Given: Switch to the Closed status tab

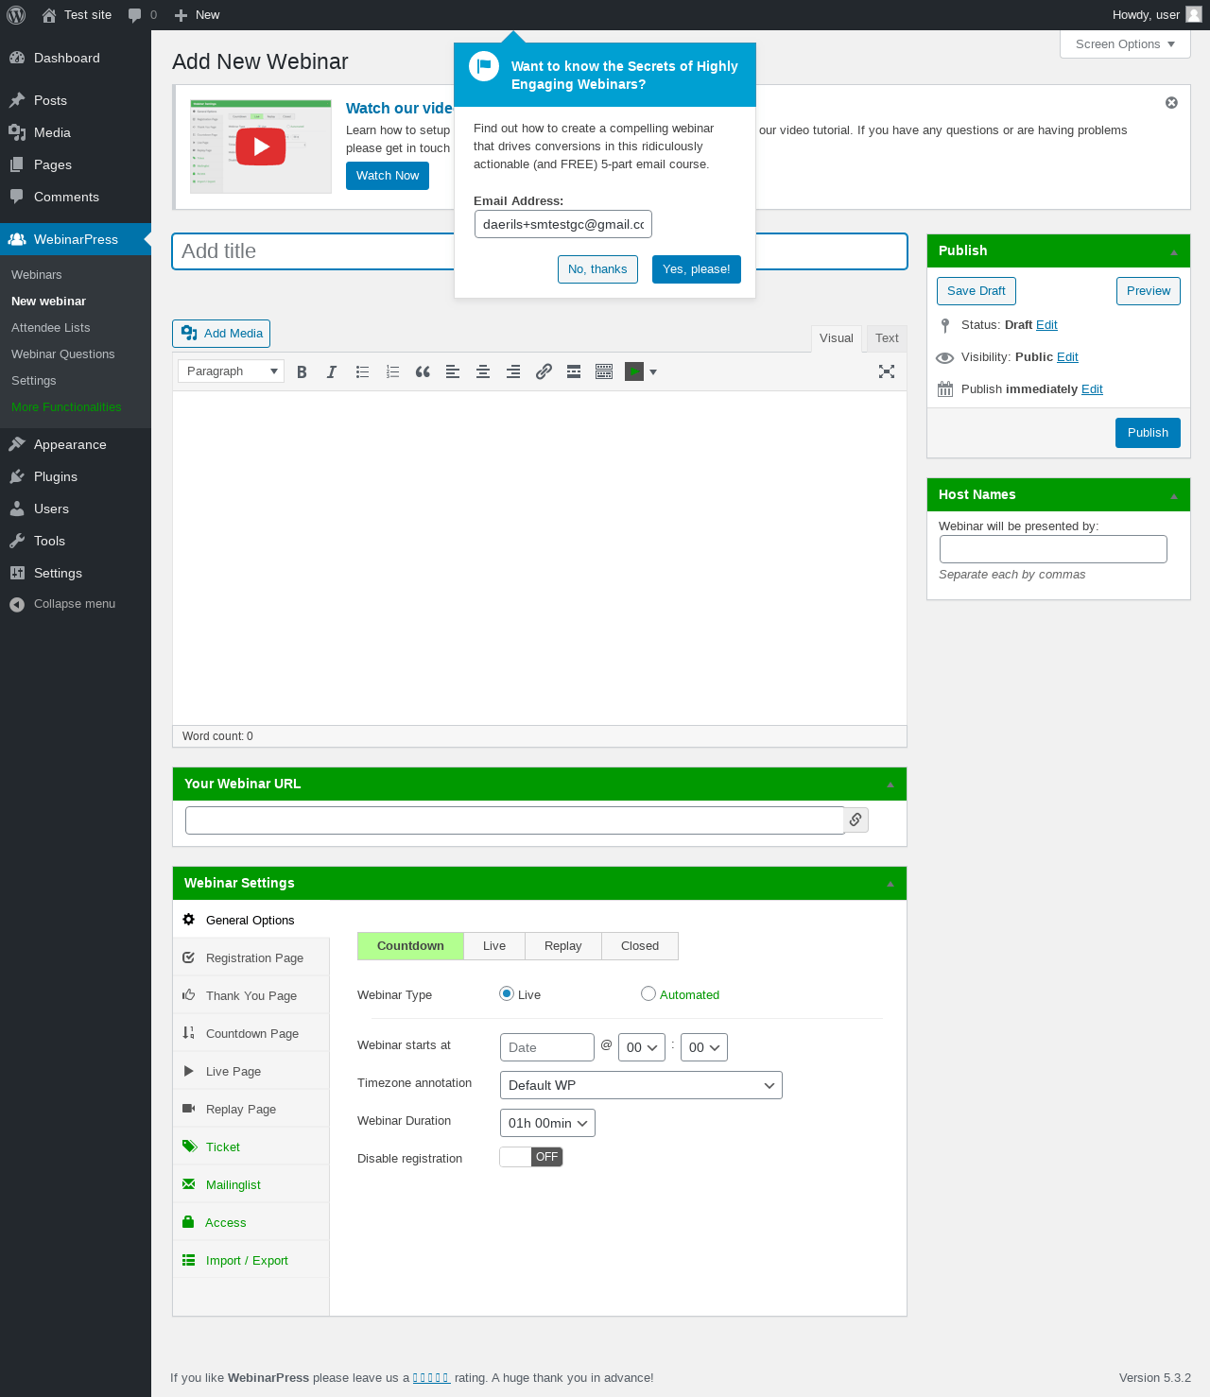Looking at the screenshot, I should [640, 946].
